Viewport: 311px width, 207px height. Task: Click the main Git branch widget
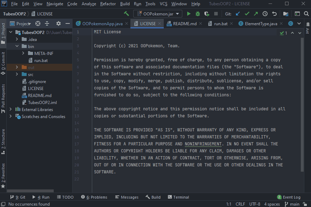tap(292, 204)
